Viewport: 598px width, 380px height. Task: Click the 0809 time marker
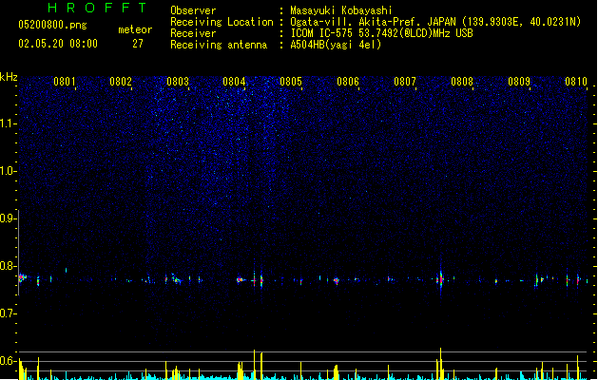point(519,82)
